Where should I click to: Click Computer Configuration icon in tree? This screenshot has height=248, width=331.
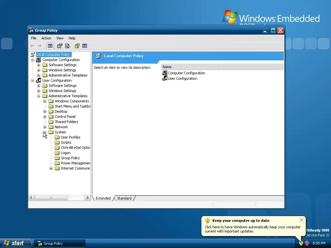38,60
